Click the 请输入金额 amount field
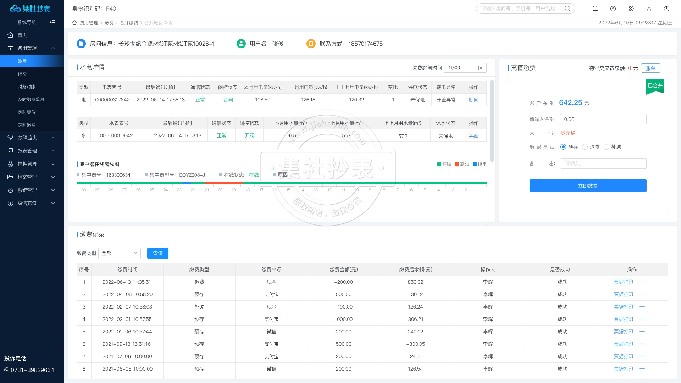 tap(603, 119)
